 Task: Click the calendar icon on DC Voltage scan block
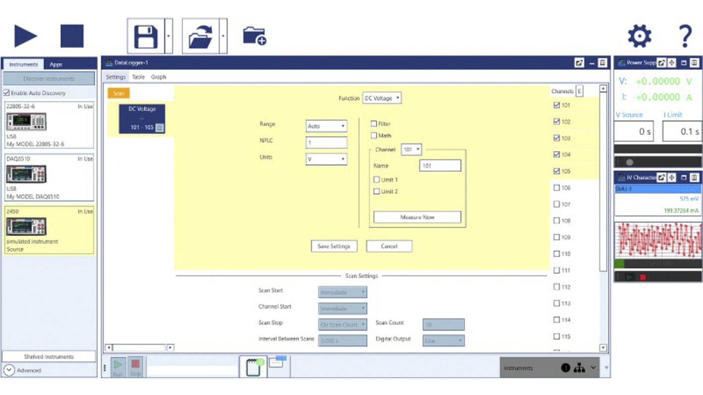pyautogui.click(x=159, y=128)
